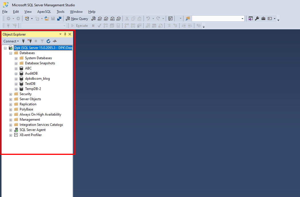The width and height of the screenshot is (300, 197).
Task: Open the Window menu
Action: [76, 12]
